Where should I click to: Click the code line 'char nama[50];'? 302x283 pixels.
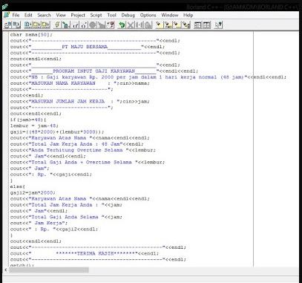[31, 35]
